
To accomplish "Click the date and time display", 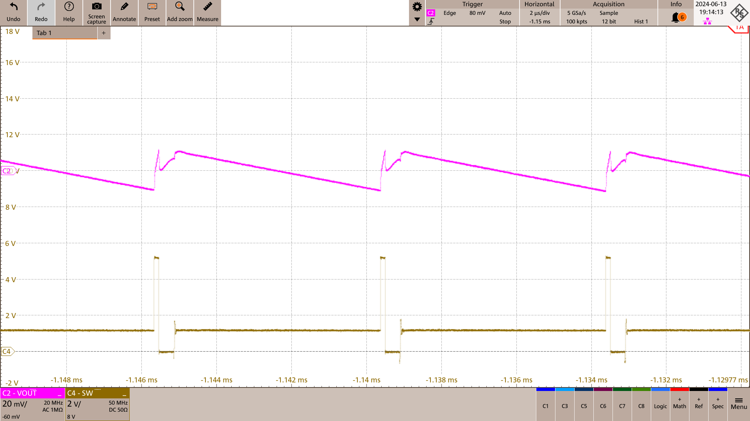I will [711, 8].
